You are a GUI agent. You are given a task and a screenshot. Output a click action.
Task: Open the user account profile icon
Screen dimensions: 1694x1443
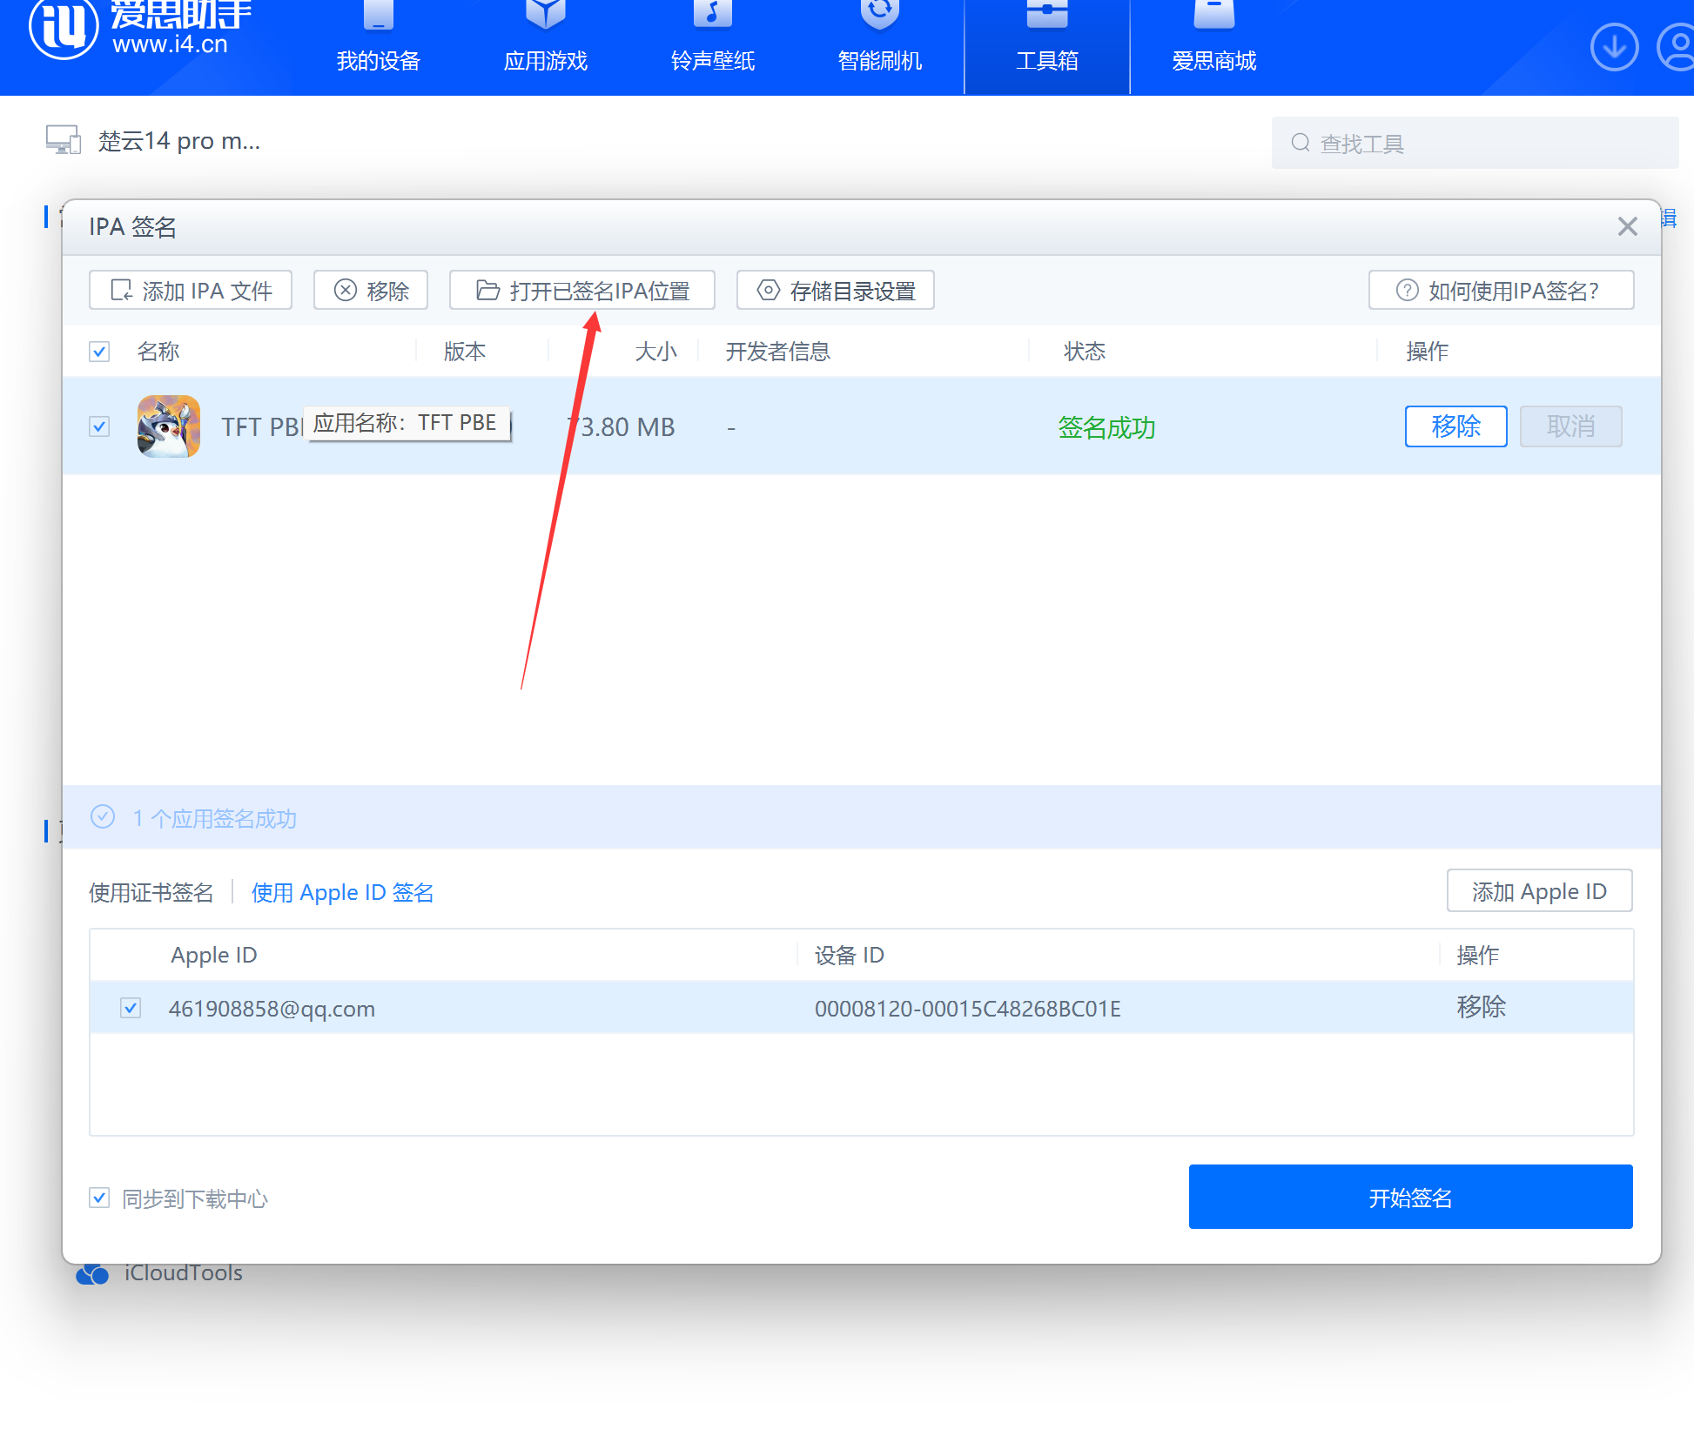pyautogui.click(x=1677, y=47)
